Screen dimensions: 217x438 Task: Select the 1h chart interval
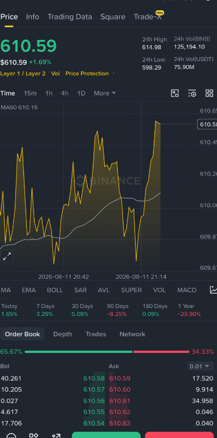point(49,94)
